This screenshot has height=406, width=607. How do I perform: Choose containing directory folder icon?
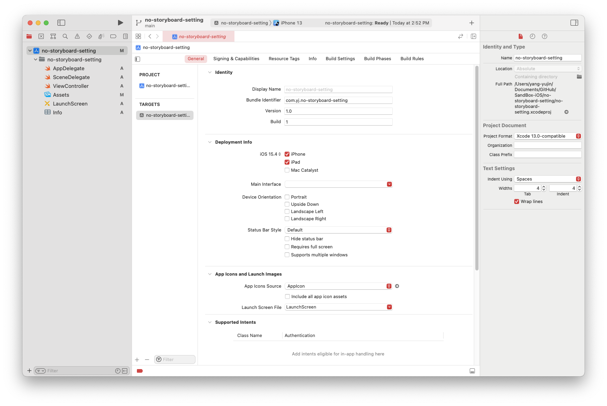coord(579,77)
